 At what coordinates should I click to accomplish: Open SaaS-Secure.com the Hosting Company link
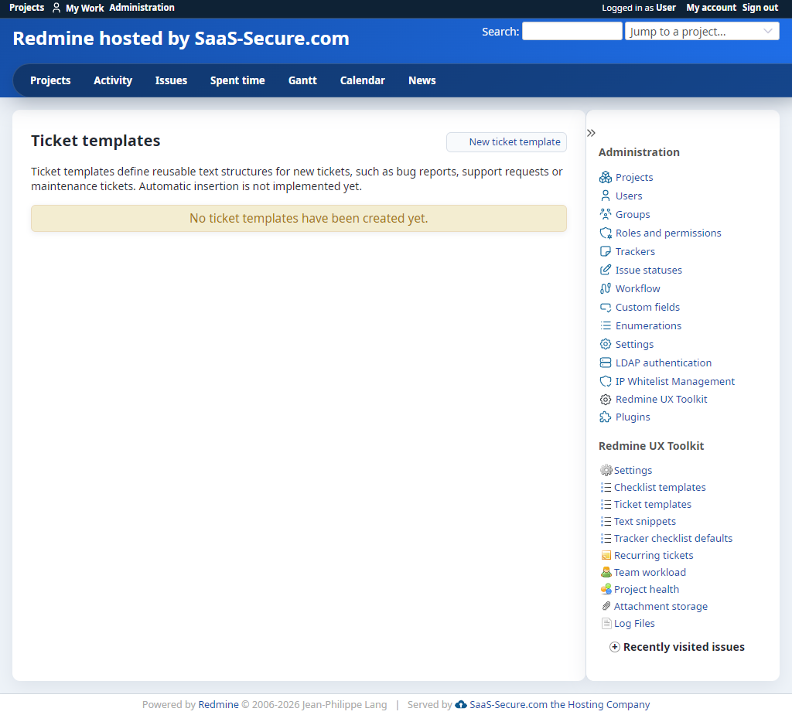tap(560, 704)
